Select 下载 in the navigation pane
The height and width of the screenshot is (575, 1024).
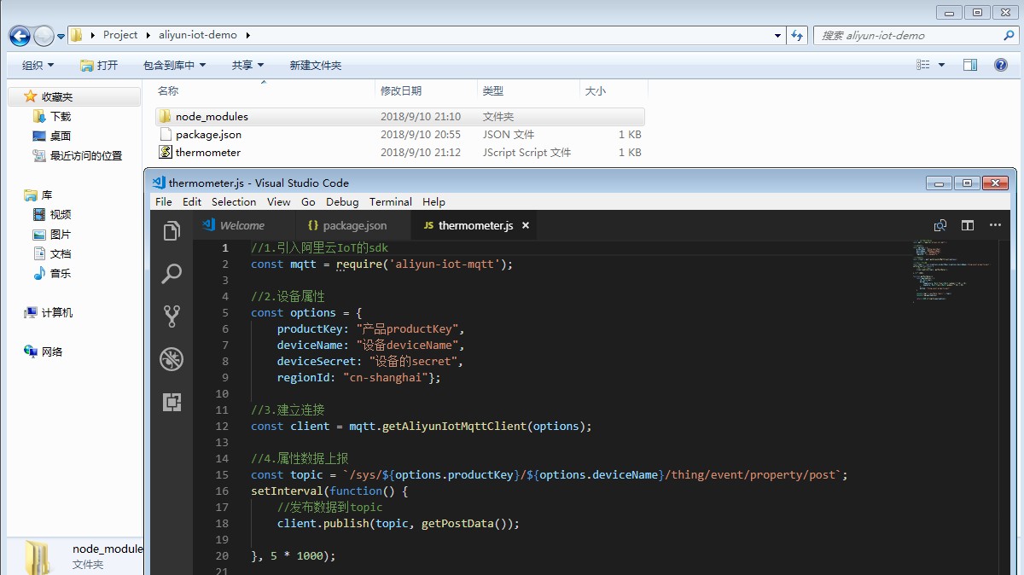pyautogui.click(x=61, y=117)
